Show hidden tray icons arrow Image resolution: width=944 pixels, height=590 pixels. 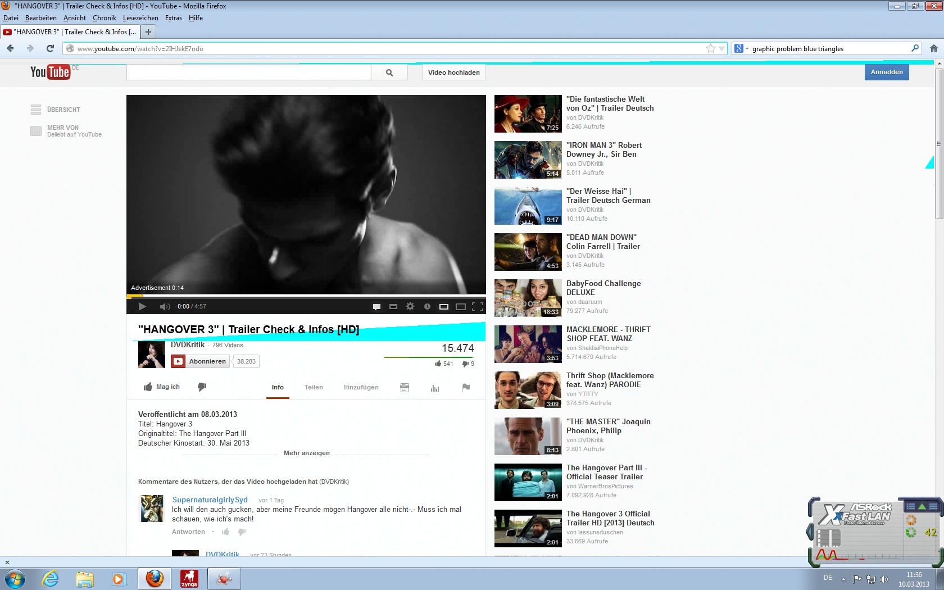pyautogui.click(x=843, y=579)
